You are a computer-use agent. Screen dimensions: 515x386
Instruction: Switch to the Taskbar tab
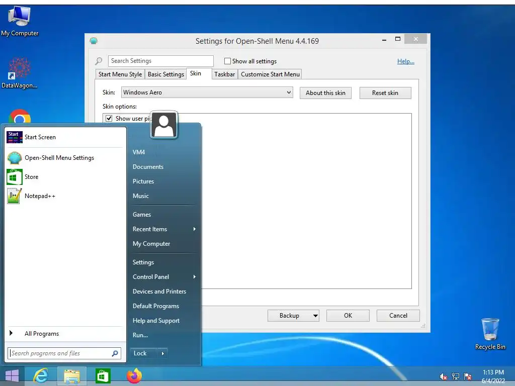(225, 74)
